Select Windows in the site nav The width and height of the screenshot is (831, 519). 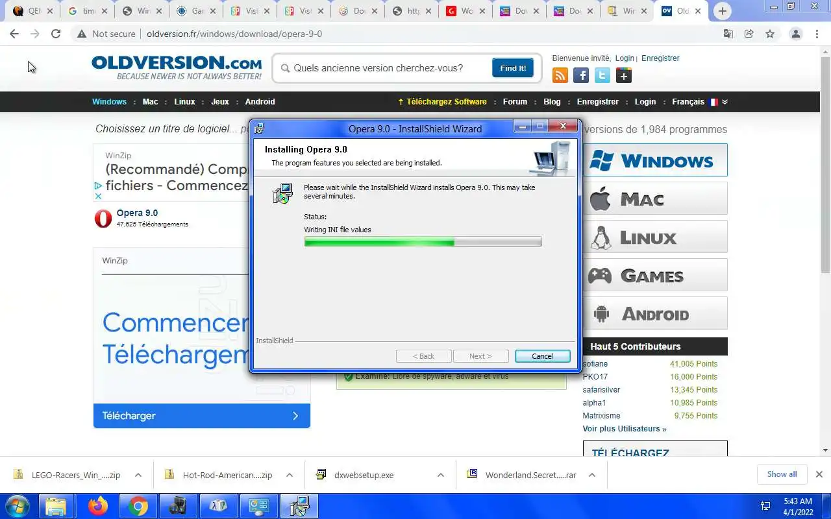tap(109, 102)
